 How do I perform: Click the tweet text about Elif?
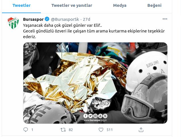(94, 31)
